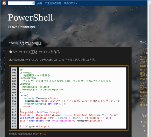
Task: Open the メンテ label link
Action: point(143,100)
